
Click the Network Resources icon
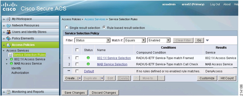[8, 26]
